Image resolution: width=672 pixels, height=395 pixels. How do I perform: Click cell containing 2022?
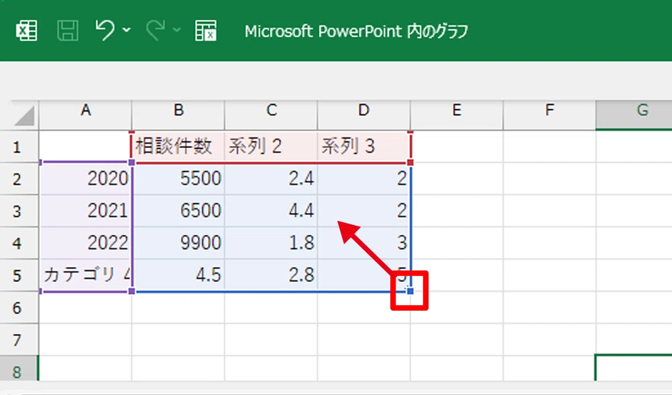[85, 243]
